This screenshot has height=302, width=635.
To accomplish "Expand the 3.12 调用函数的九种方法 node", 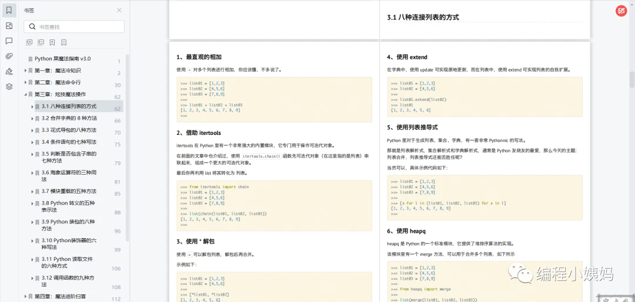I will tap(32, 278).
